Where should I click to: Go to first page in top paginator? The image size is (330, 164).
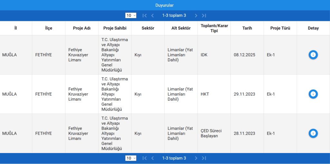[145, 15]
